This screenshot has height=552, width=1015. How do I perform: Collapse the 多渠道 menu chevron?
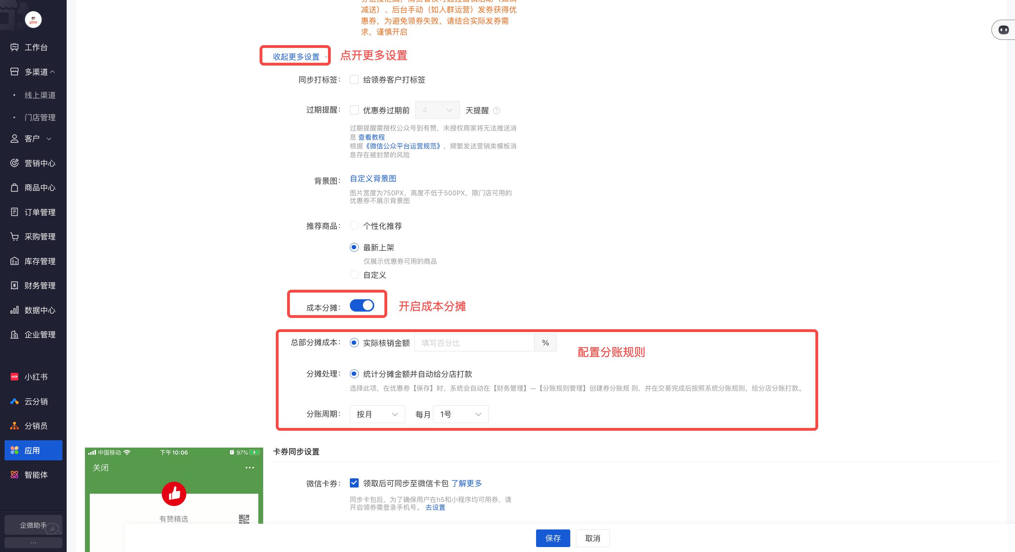(x=53, y=72)
